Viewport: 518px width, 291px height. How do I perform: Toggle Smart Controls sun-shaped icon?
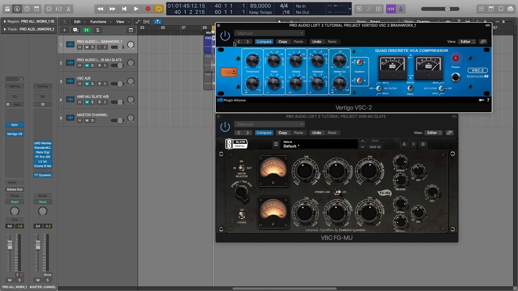pos(49,9)
